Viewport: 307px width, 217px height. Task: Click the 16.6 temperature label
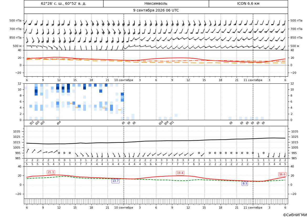point(282,174)
